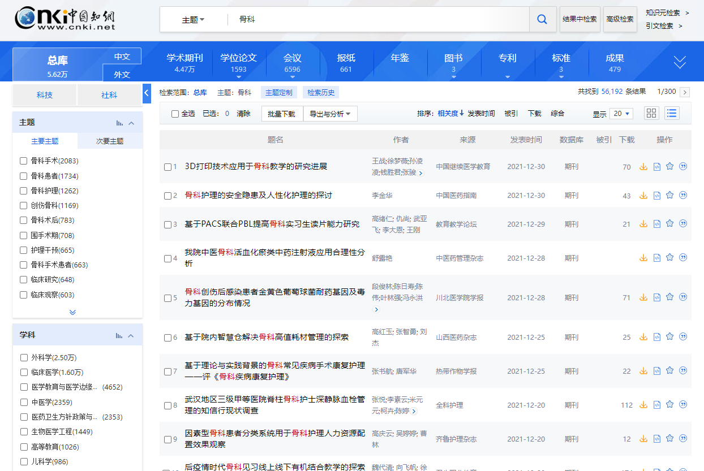Tick the 全选 checkbox
The width and height of the screenshot is (704, 471).
[x=175, y=114]
